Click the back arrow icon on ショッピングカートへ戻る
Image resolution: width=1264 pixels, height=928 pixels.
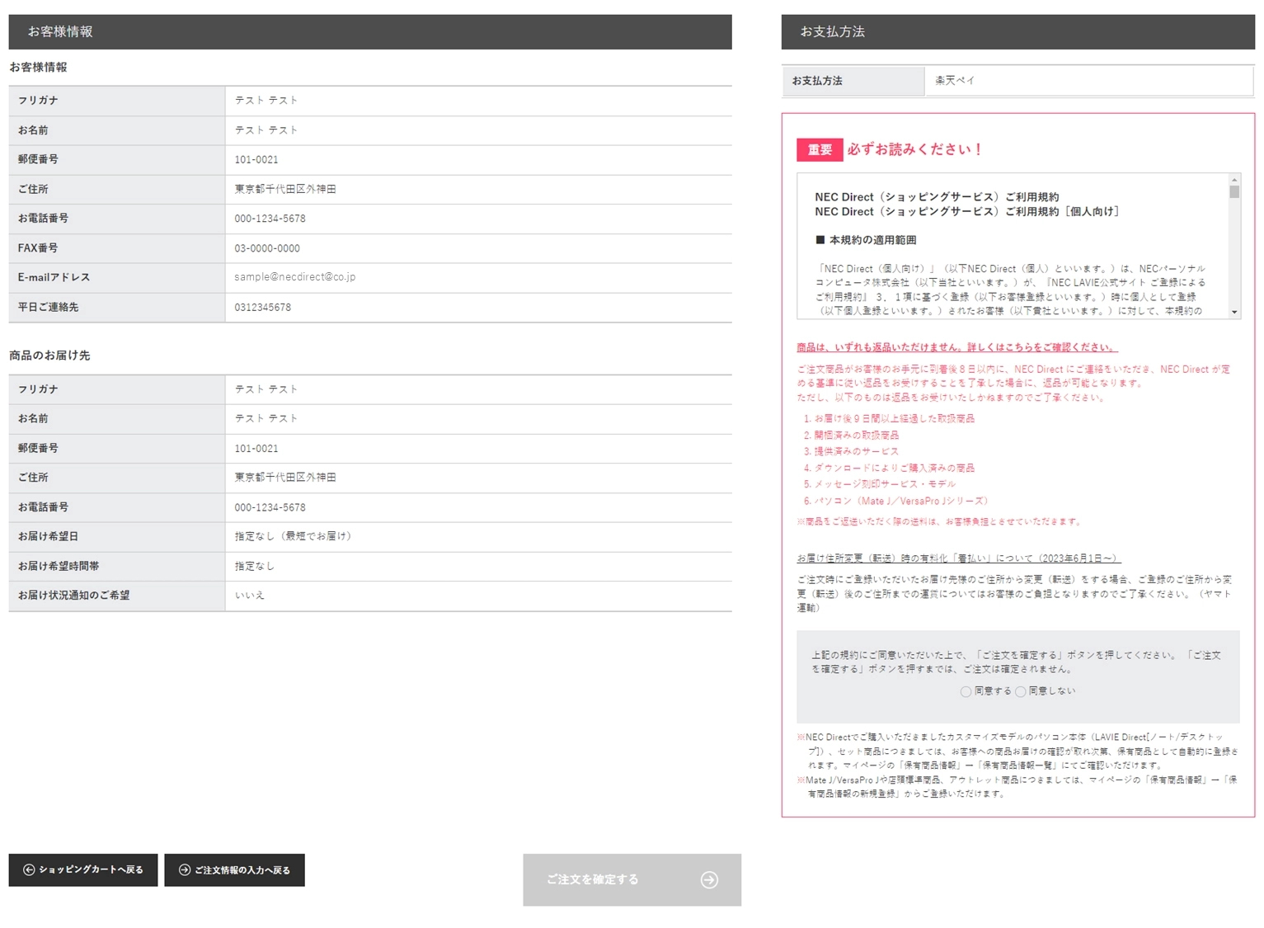point(29,869)
